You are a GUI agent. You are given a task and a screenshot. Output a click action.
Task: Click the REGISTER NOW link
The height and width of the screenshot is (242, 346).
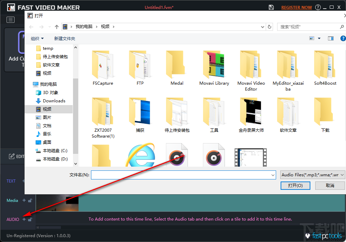(297, 7)
